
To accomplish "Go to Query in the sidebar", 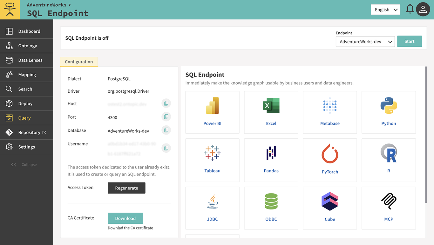I will 26,118.
